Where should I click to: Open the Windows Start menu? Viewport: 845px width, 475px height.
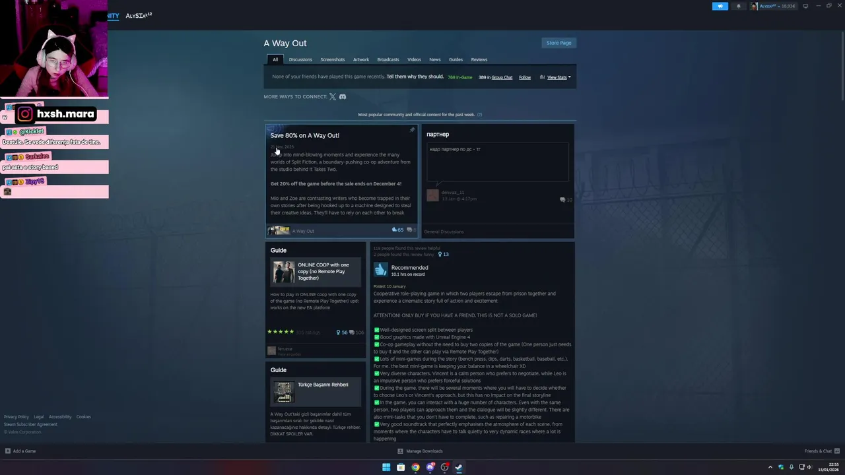(386, 467)
